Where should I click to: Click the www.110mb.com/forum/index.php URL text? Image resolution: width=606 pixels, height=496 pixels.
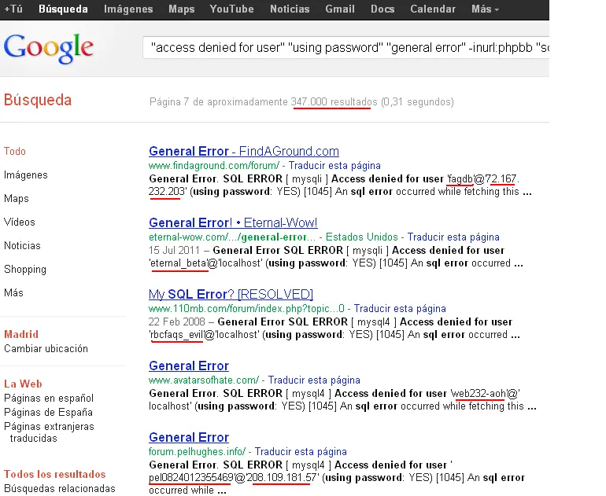tap(246, 309)
